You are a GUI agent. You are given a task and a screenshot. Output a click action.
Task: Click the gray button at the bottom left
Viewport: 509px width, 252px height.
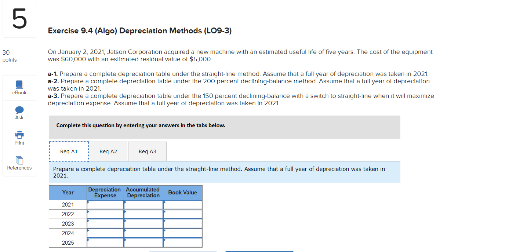click(x=182, y=251)
